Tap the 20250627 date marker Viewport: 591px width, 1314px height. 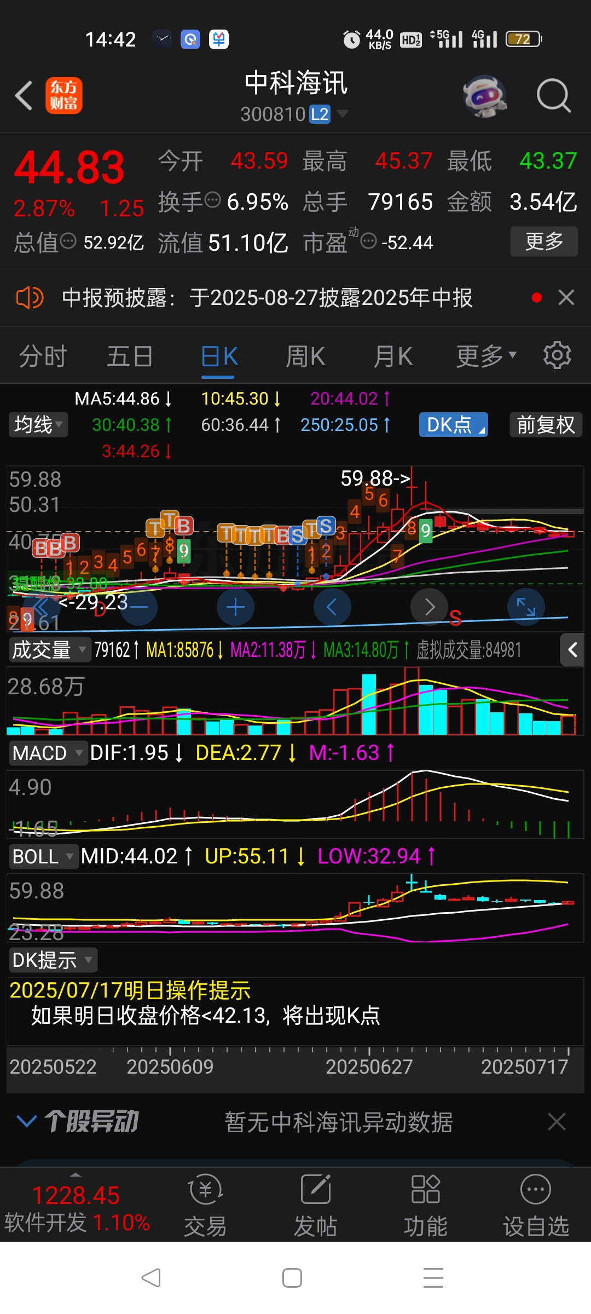pos(369,1067)
